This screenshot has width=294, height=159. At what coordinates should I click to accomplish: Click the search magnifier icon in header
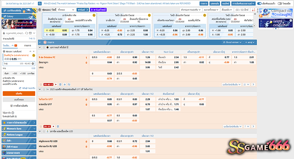pyautogui.click(x=40, y=3)
